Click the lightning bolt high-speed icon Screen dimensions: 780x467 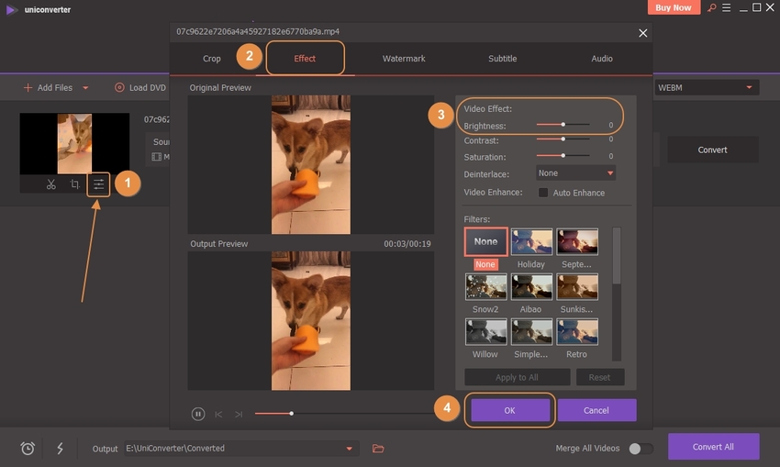60,448
